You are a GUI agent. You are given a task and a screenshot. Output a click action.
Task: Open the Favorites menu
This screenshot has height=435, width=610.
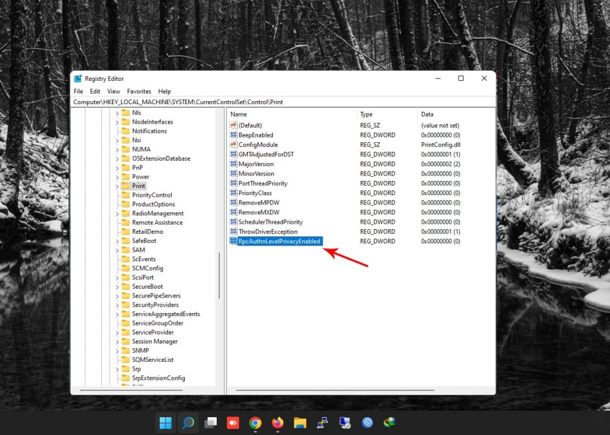point(139,92)
